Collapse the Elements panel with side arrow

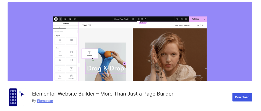click(79, 65)
